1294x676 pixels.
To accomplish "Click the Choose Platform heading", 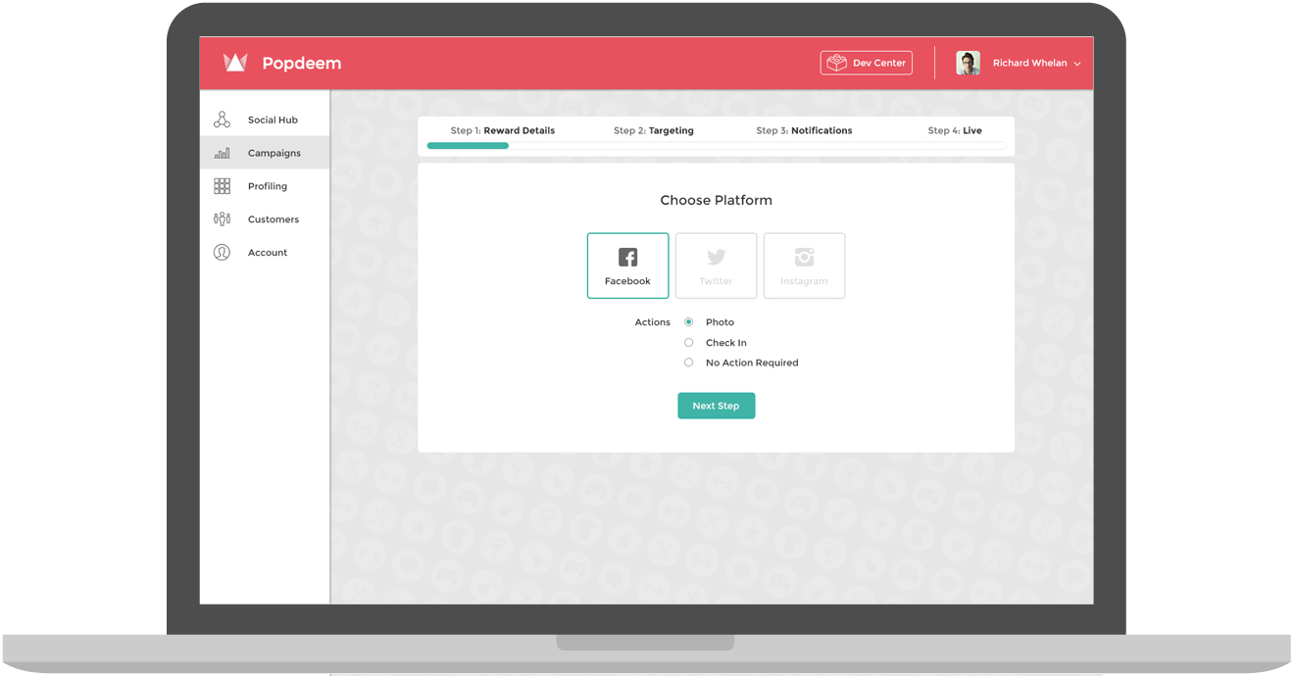I will [717, 200].
